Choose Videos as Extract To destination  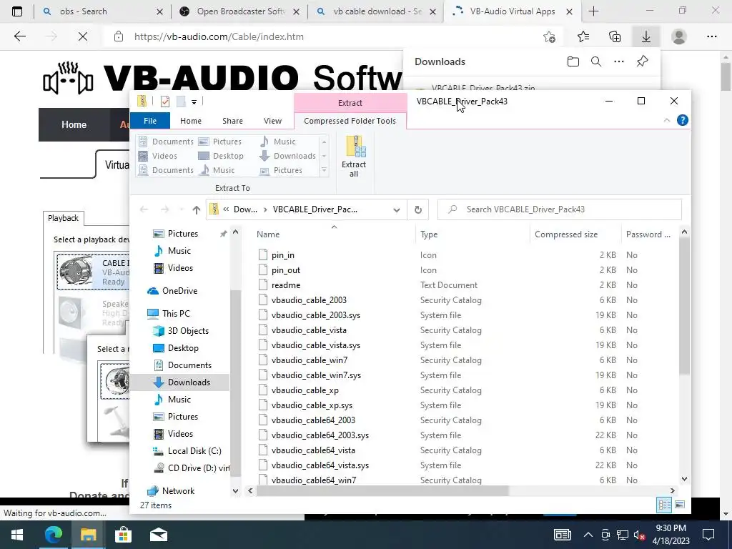[x=158, y=156]
